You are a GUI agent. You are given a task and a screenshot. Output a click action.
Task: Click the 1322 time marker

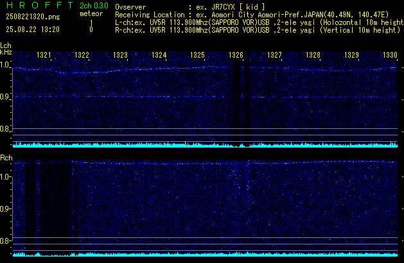coord(82,55)
